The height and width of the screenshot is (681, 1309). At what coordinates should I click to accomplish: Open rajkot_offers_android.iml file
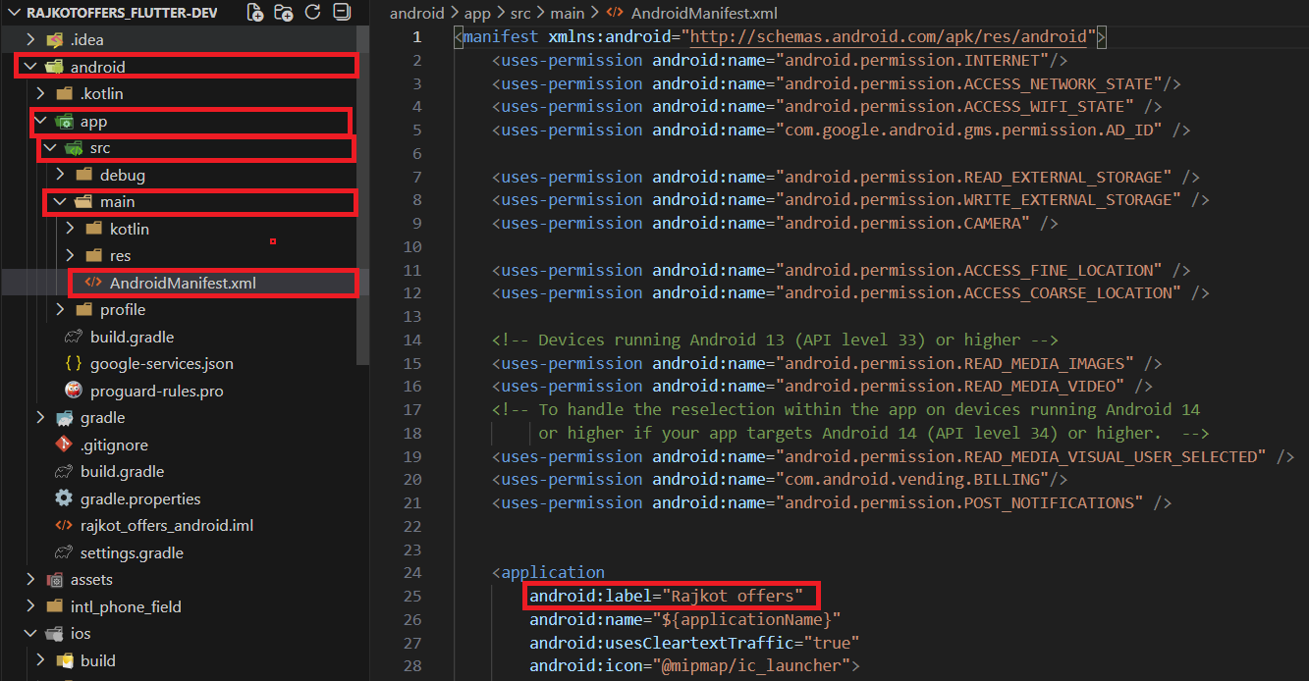click(166, 526)
